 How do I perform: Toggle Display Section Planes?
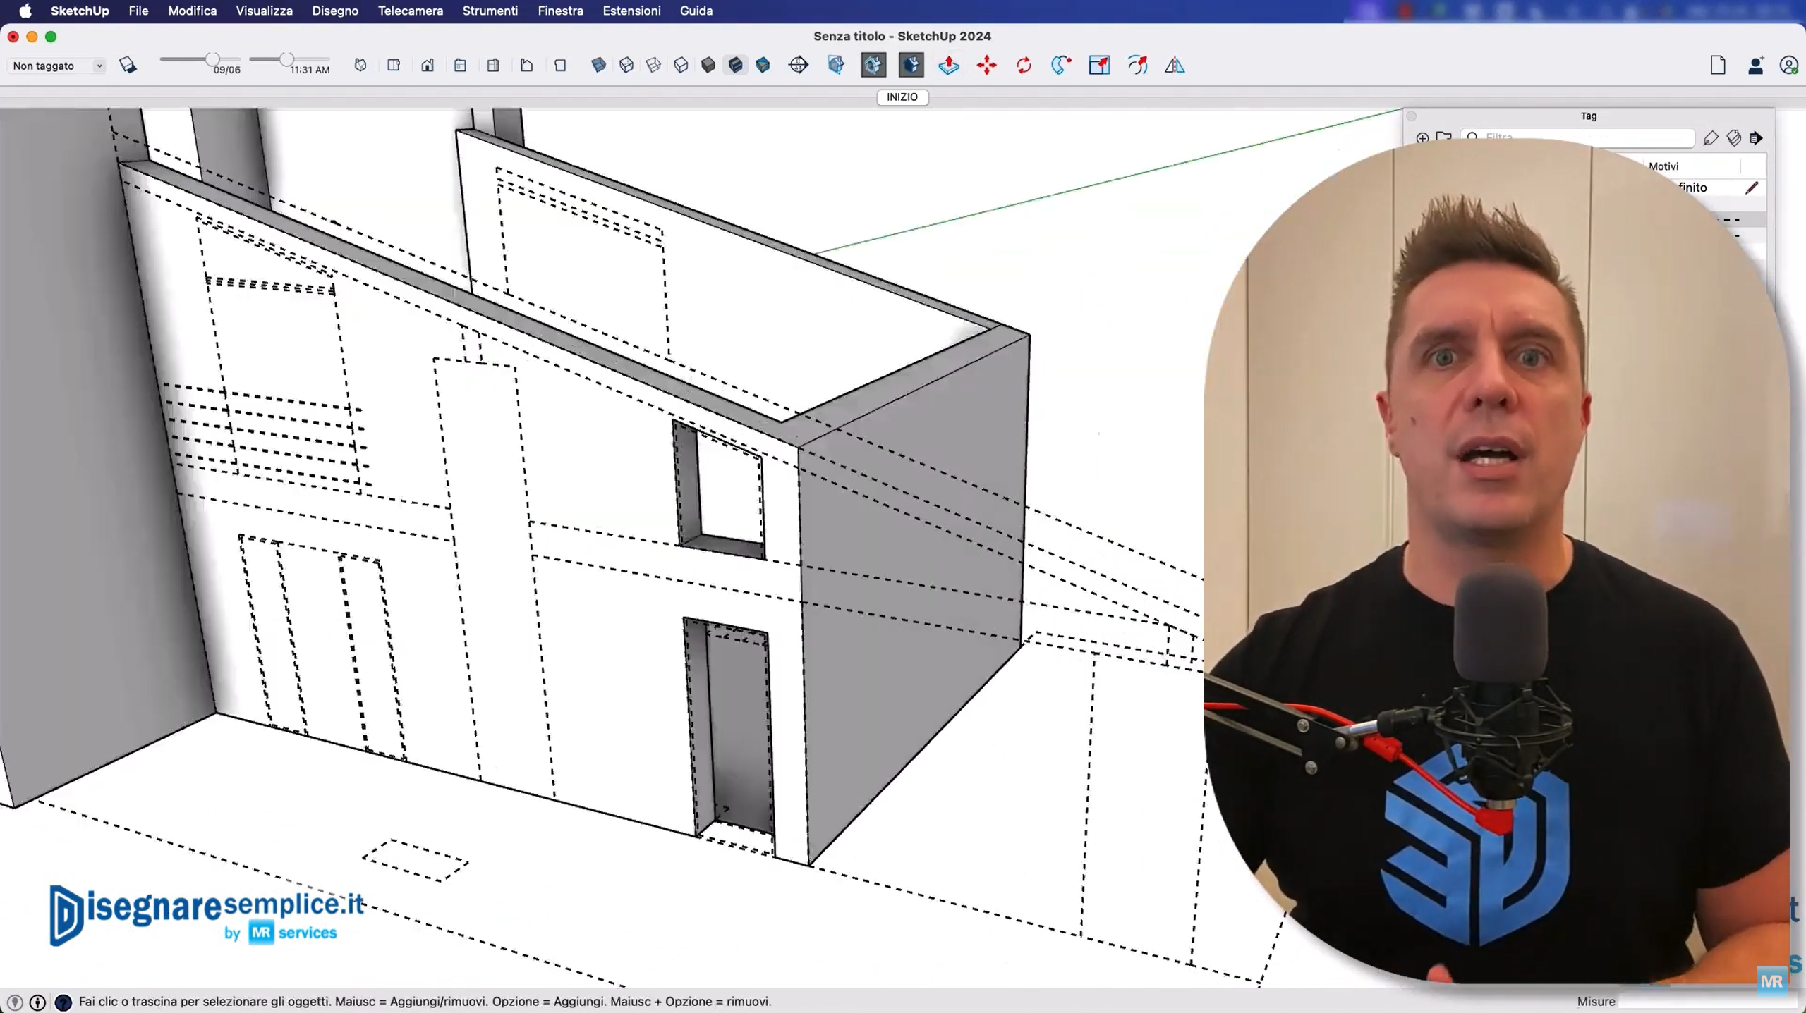point(836,66)
